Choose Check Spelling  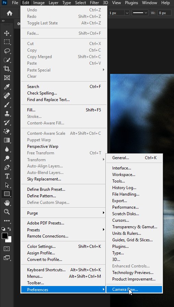pyautogui.click(x=64, y=93)
